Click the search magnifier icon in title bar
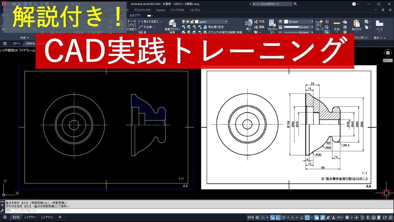The height and width of the screenshot is (222, 394). click(x=295, y=4)
